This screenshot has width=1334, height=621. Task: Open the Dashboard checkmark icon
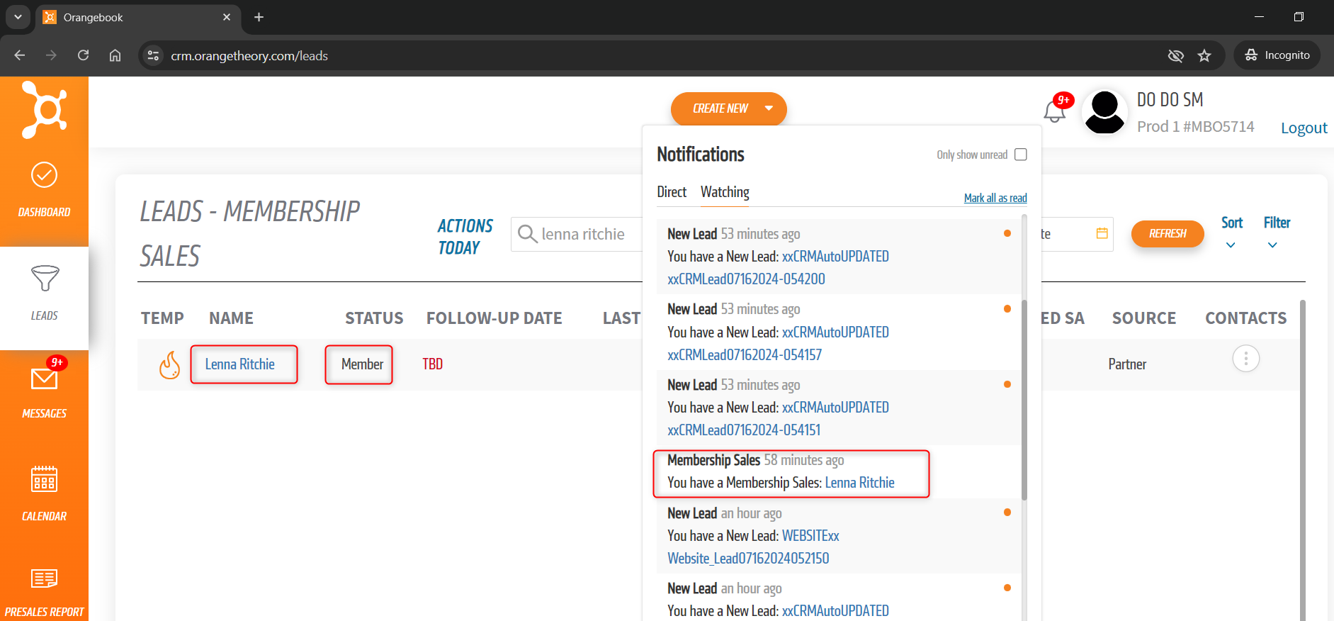click(44, 175)
